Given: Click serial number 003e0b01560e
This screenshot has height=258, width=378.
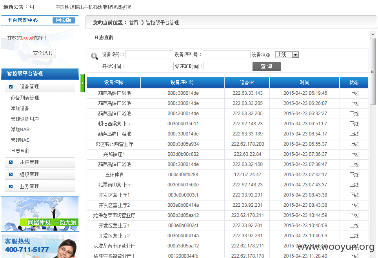Looking at the screenshot, I should (x=183, y=185).
